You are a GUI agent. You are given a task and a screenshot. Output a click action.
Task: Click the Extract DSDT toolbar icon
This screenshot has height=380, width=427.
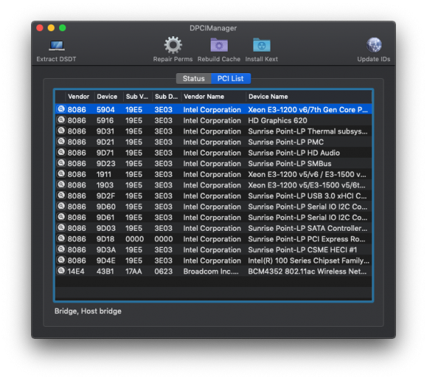point(56,46)
